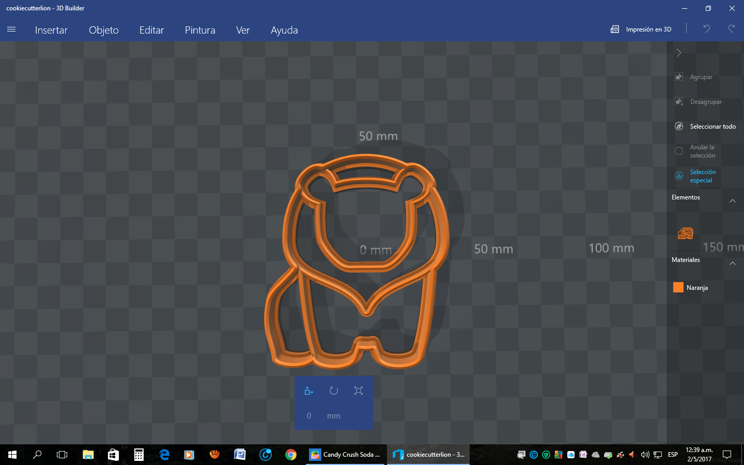Open Google Chrome from the taskbar
The height and width of the screenshot is (465, 744).
point(291,455)
